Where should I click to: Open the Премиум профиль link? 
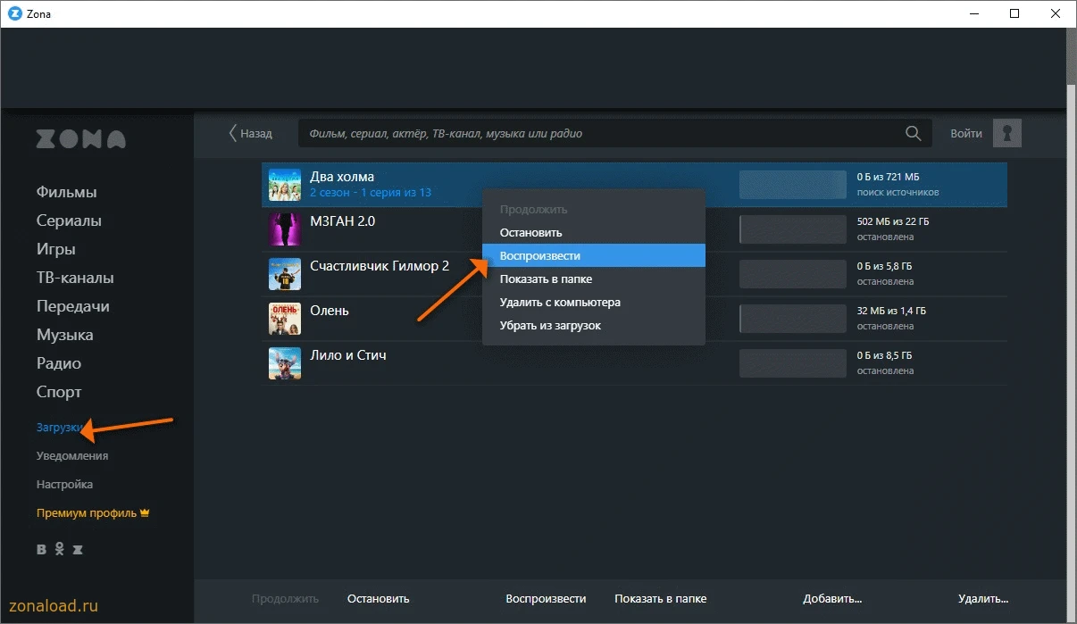click(x=87, y=513)
